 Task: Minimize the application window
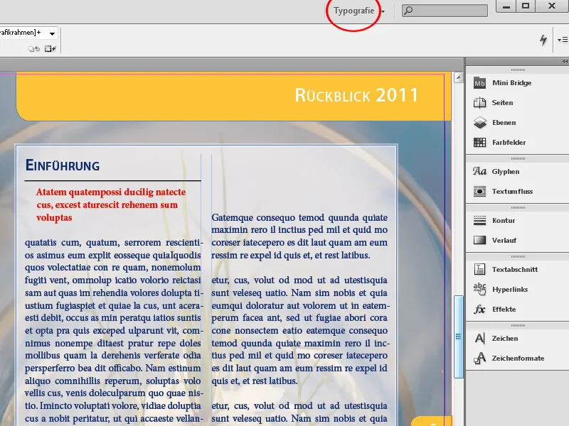(506, 6)
